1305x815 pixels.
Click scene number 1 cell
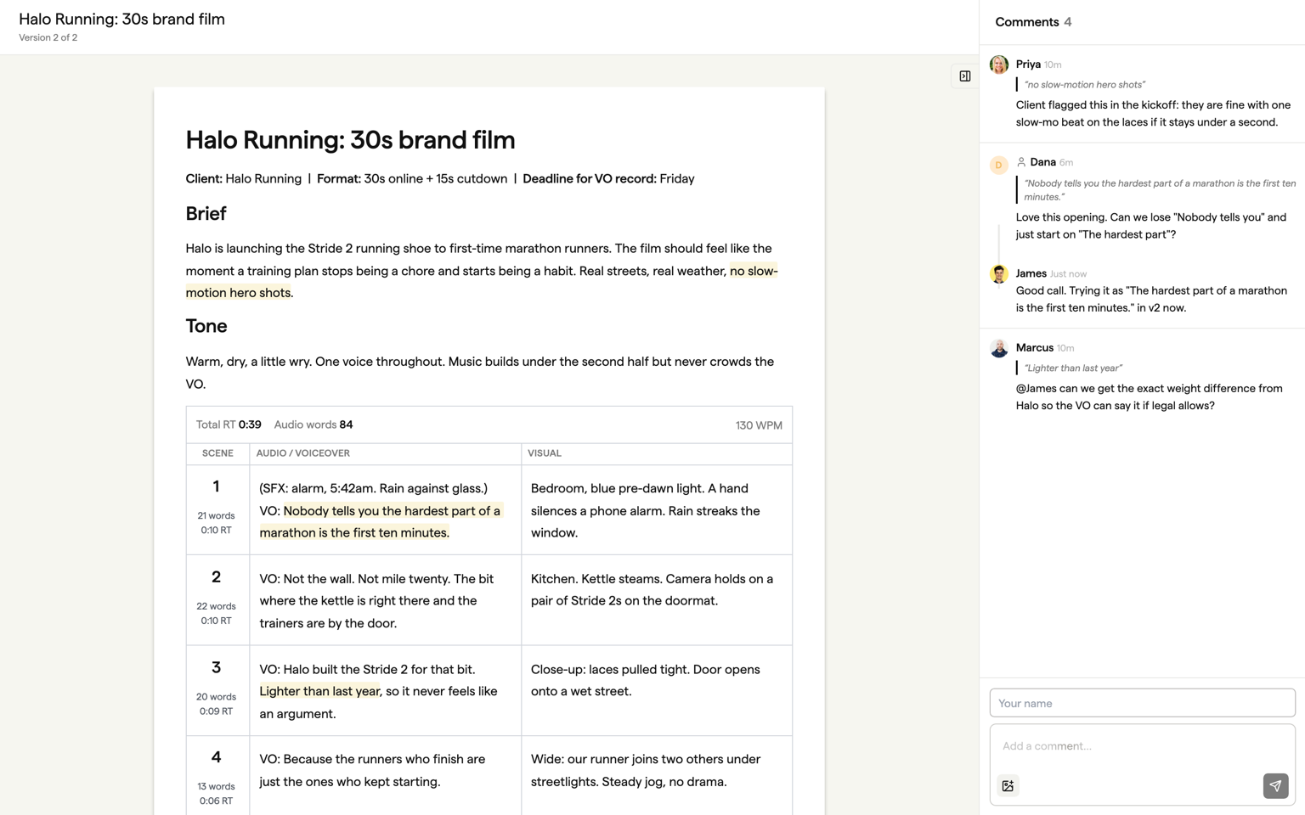pos(217,509)
